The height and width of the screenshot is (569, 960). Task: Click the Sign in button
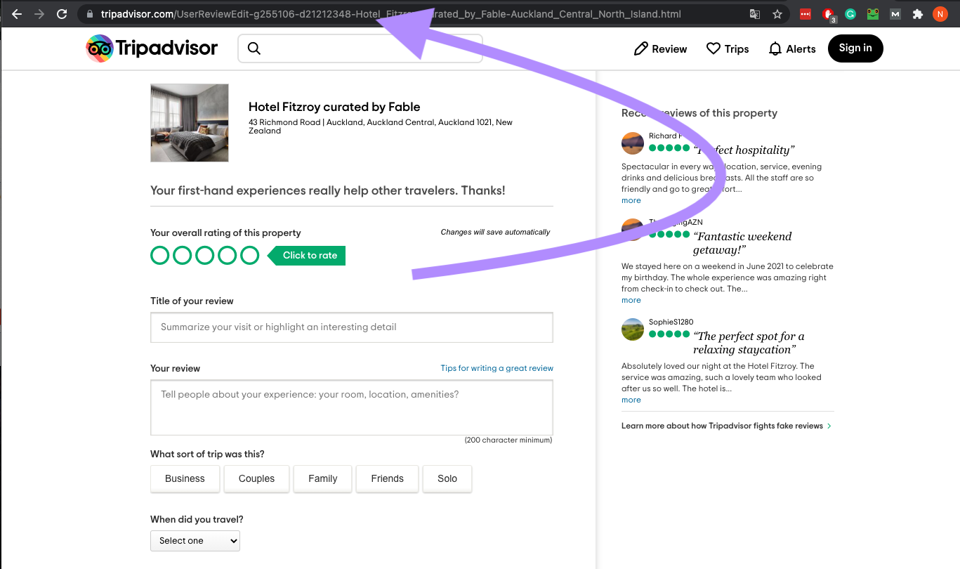click(x=855, y=48)
